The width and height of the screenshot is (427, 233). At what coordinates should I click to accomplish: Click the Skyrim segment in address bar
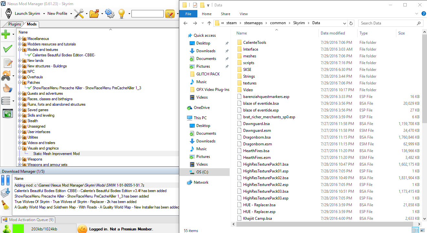tap(299, 23)
